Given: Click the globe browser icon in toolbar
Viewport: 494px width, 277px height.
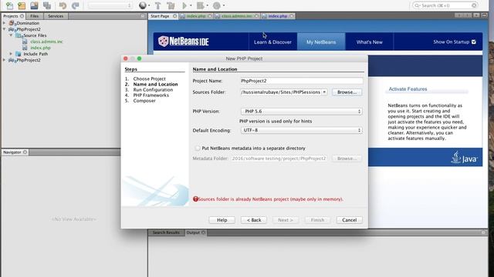Looking at the screenshot, I should click(143, 5).
